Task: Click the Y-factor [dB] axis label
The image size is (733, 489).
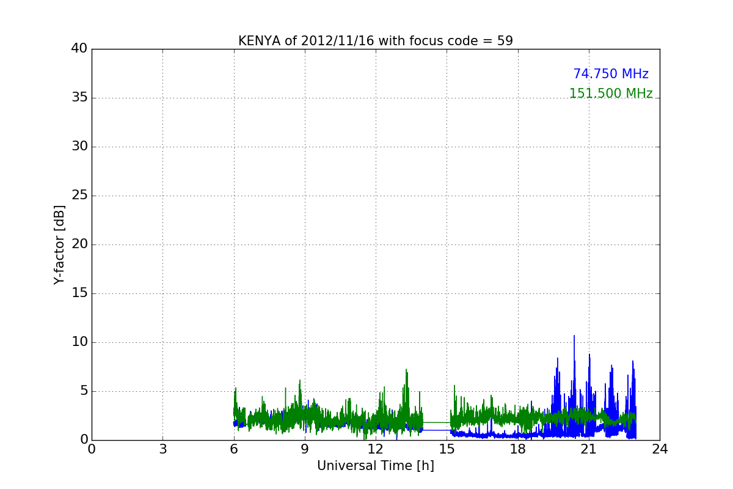Action: point(59,244)
